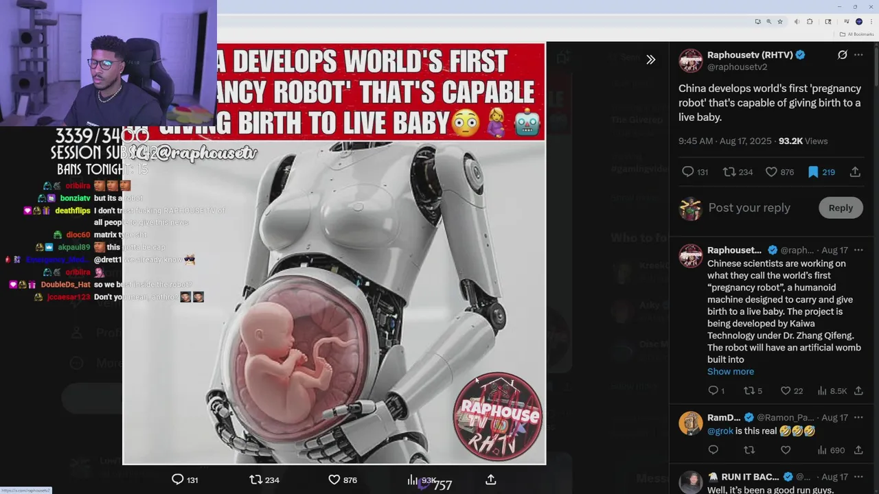The height and width of the screenshot is (494, 879).
Task: Click the Grok explain icon on the post
Action: (842, 55)
